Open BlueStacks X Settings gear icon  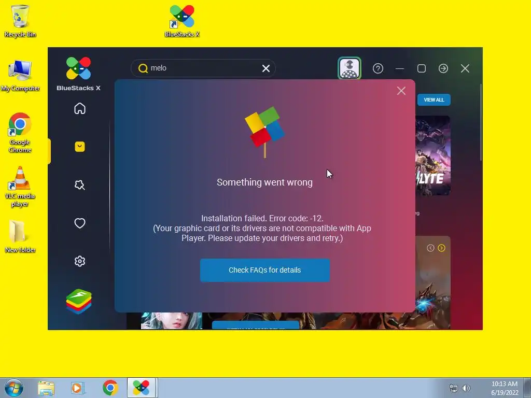coord(80,261)
